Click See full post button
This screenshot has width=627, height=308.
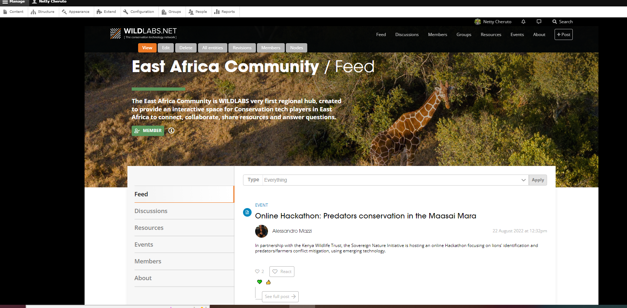tap(280, 297)
